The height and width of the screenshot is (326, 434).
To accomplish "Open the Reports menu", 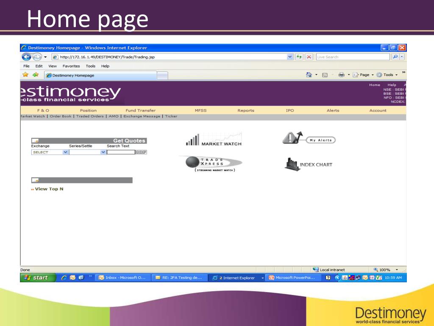I will pyautogui.click(x=246, y=110).
